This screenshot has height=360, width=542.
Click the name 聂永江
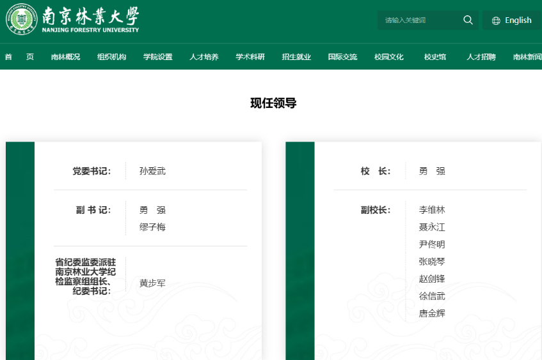coord(432,227)
